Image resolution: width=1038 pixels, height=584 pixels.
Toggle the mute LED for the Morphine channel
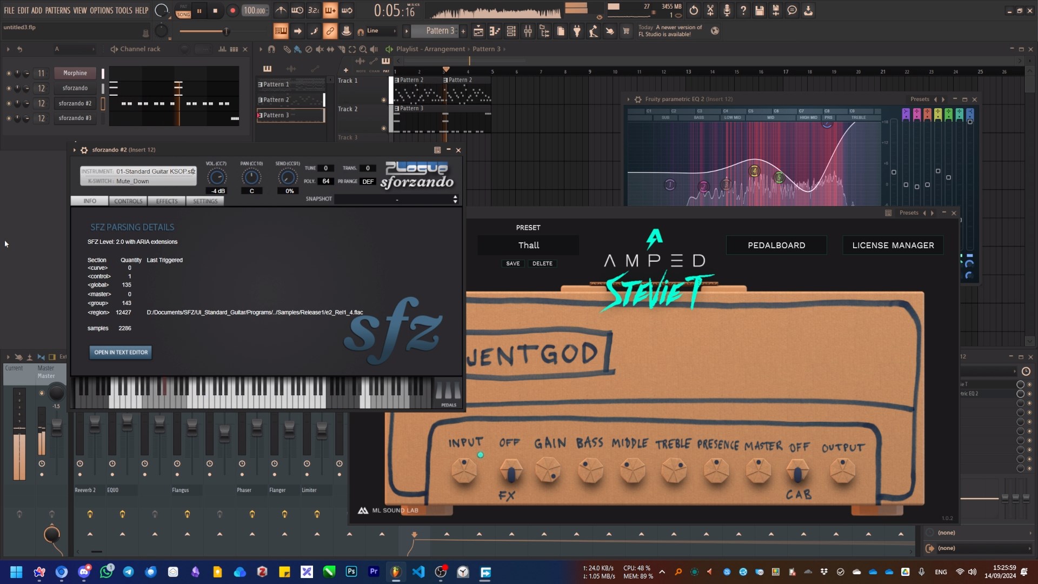8,73
